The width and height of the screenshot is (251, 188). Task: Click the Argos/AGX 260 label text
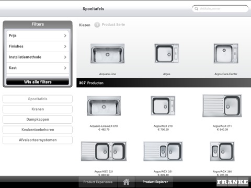(x=222, y=171)
